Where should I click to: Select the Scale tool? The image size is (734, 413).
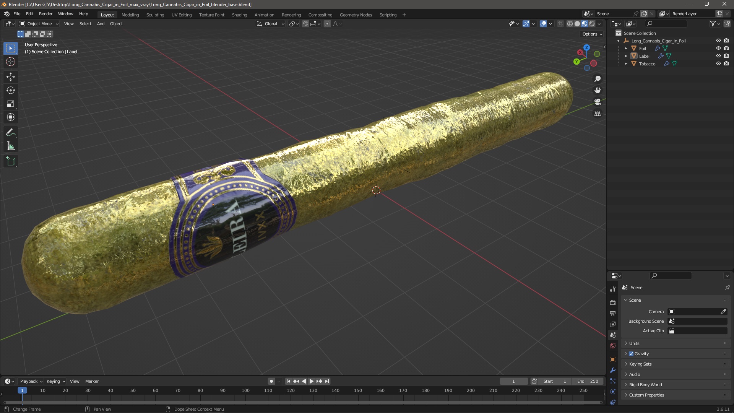click(x=11, y=104)
